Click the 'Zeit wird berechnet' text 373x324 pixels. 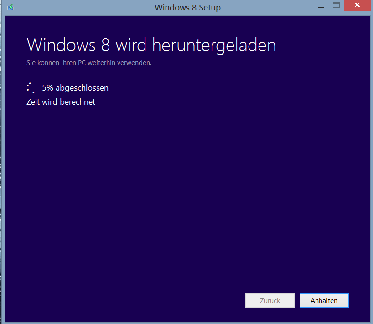(x=61, y=102)
